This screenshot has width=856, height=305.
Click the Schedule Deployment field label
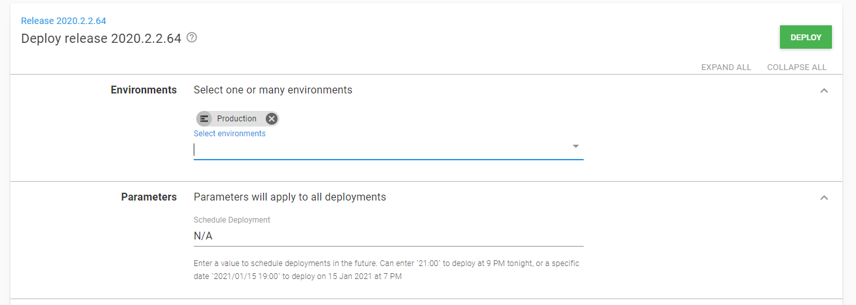[x=232, y=220]
